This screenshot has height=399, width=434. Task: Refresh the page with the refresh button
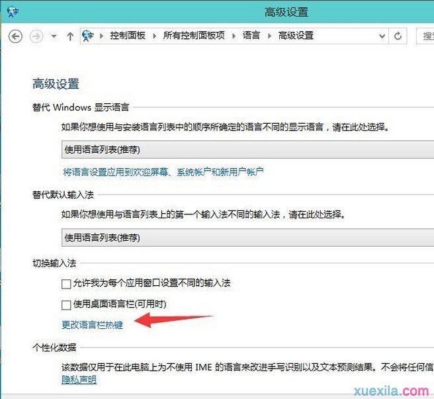[x=398, y=36]
